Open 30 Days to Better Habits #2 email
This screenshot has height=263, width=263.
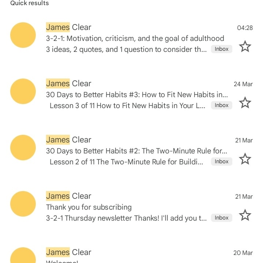131,150
